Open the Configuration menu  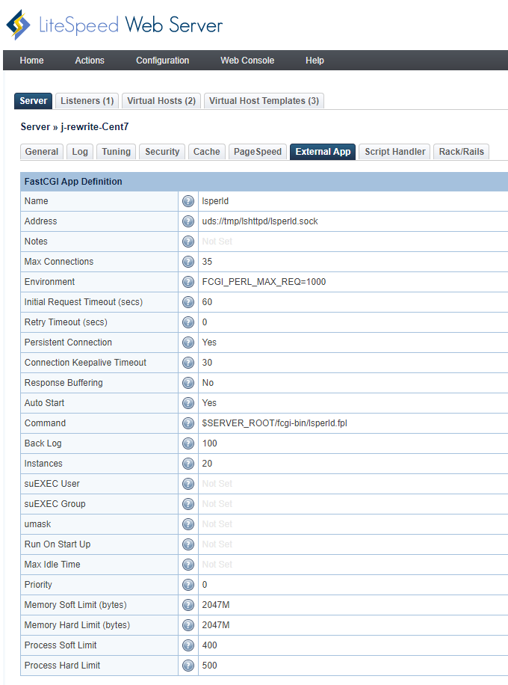point(162,61)
